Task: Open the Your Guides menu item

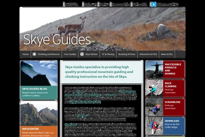Action: pyautogui.click(x=70, y=54)
